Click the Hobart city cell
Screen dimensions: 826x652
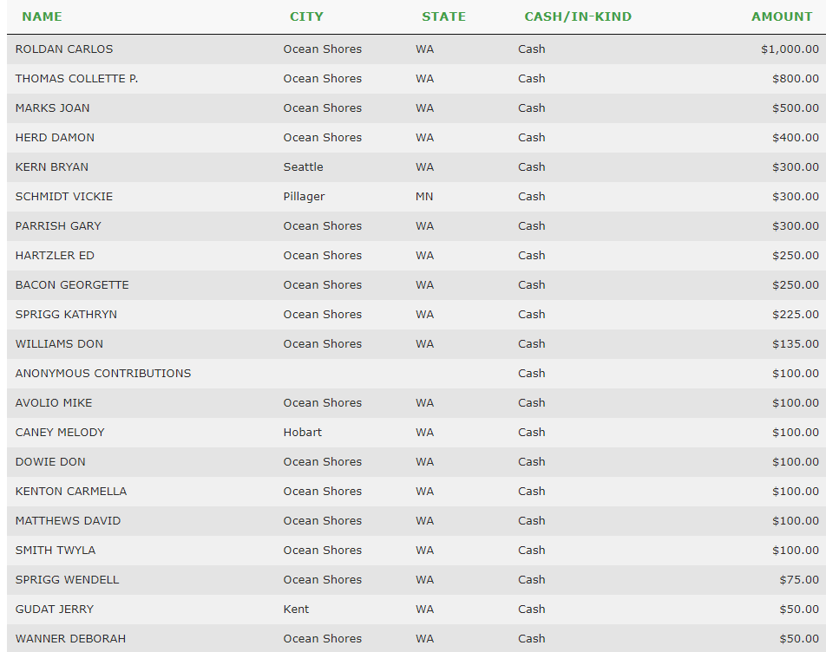[x=302, y=433]
